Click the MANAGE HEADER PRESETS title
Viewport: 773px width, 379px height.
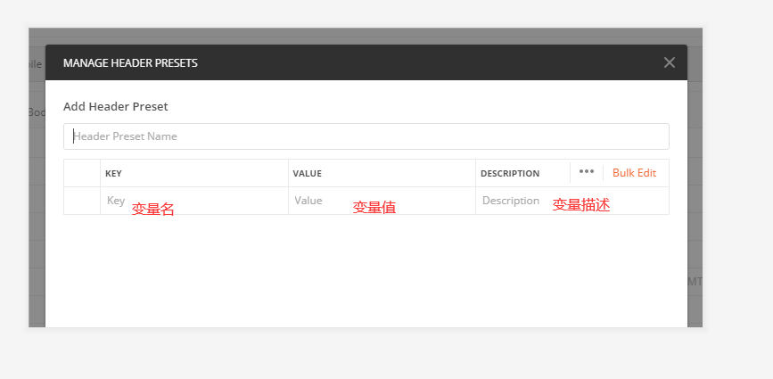pos(131,63)
